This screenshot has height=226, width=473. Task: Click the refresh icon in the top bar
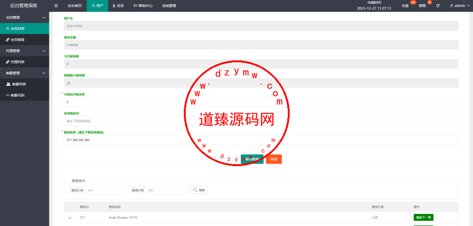[438, 6]
